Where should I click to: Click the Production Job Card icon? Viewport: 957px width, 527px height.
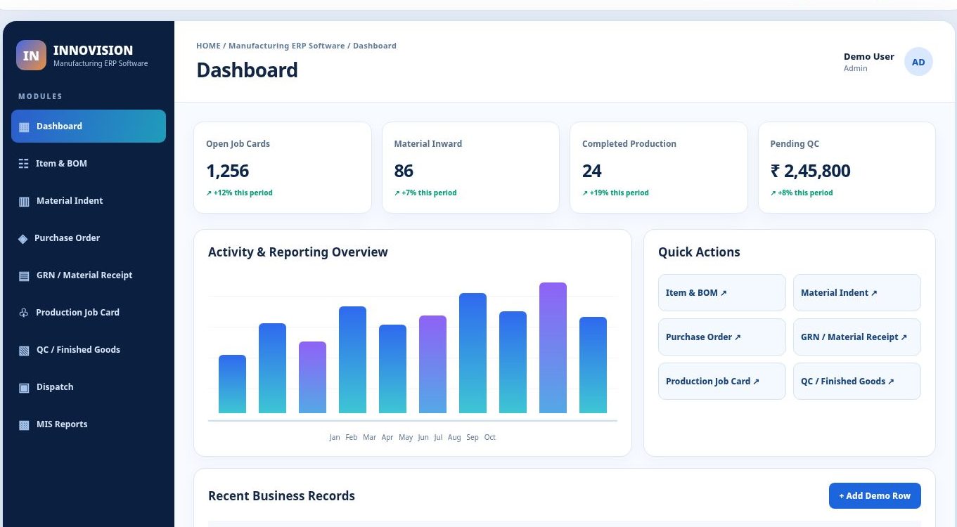(23, 313)
